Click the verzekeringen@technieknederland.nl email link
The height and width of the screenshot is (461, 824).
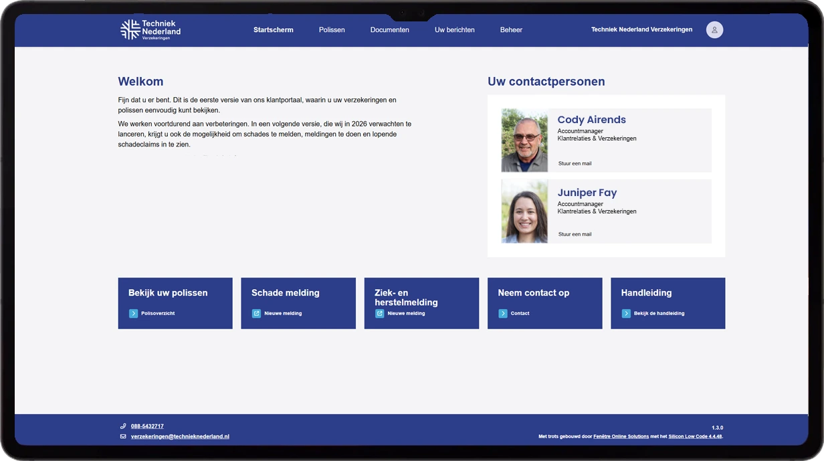pos(180,436)
